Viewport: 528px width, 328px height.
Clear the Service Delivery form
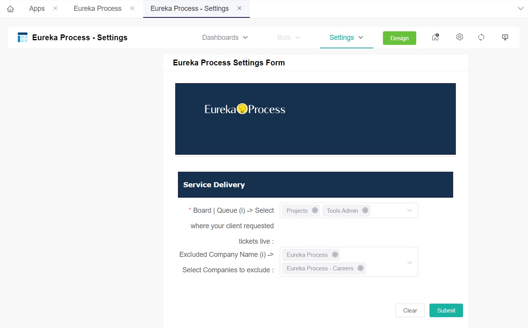410,310
